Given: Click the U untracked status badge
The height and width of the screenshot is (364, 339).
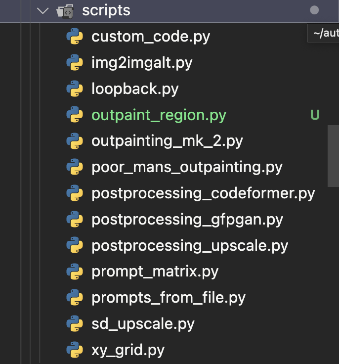Looking at the screenshot, I should click(x=315, y=115).
